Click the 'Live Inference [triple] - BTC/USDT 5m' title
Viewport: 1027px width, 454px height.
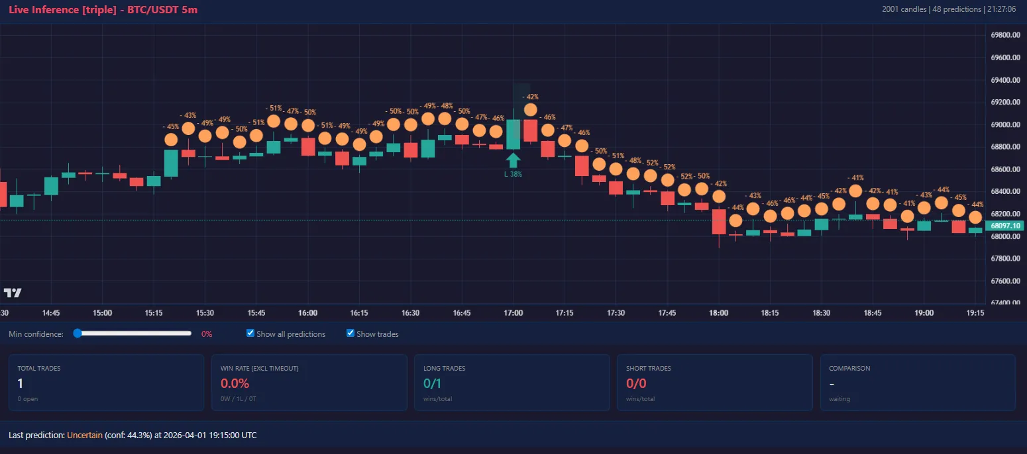tap(103, 10)
